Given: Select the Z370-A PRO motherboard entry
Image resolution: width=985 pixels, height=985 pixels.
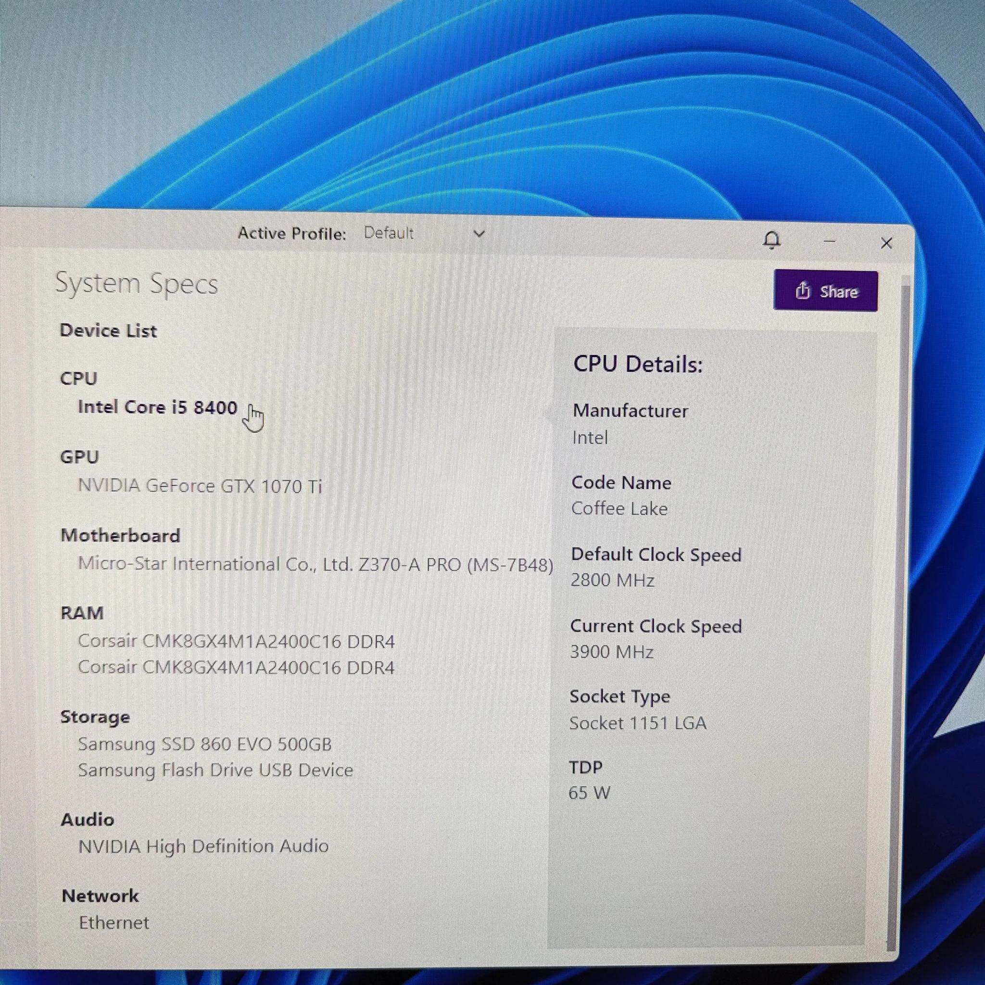Looking at the screenshot, I should click(316, 564).
